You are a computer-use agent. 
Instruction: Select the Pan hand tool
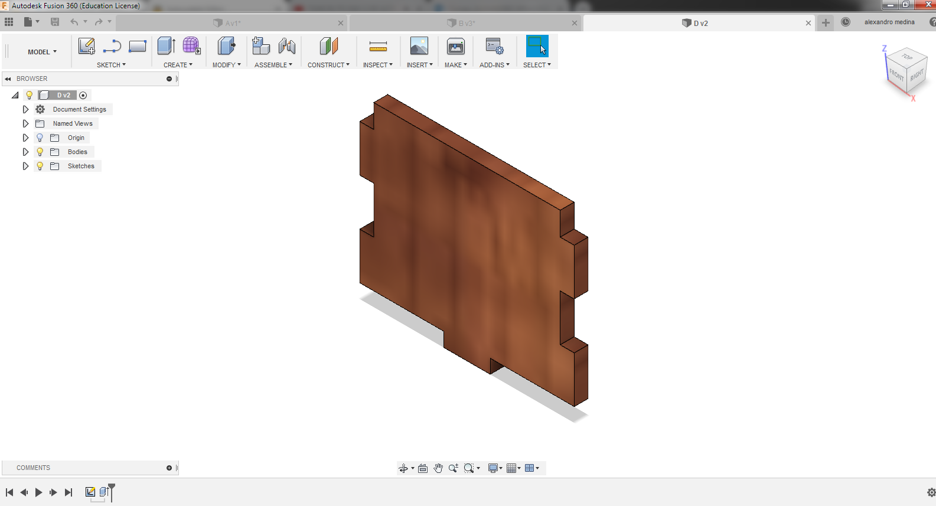click(438, 468)
